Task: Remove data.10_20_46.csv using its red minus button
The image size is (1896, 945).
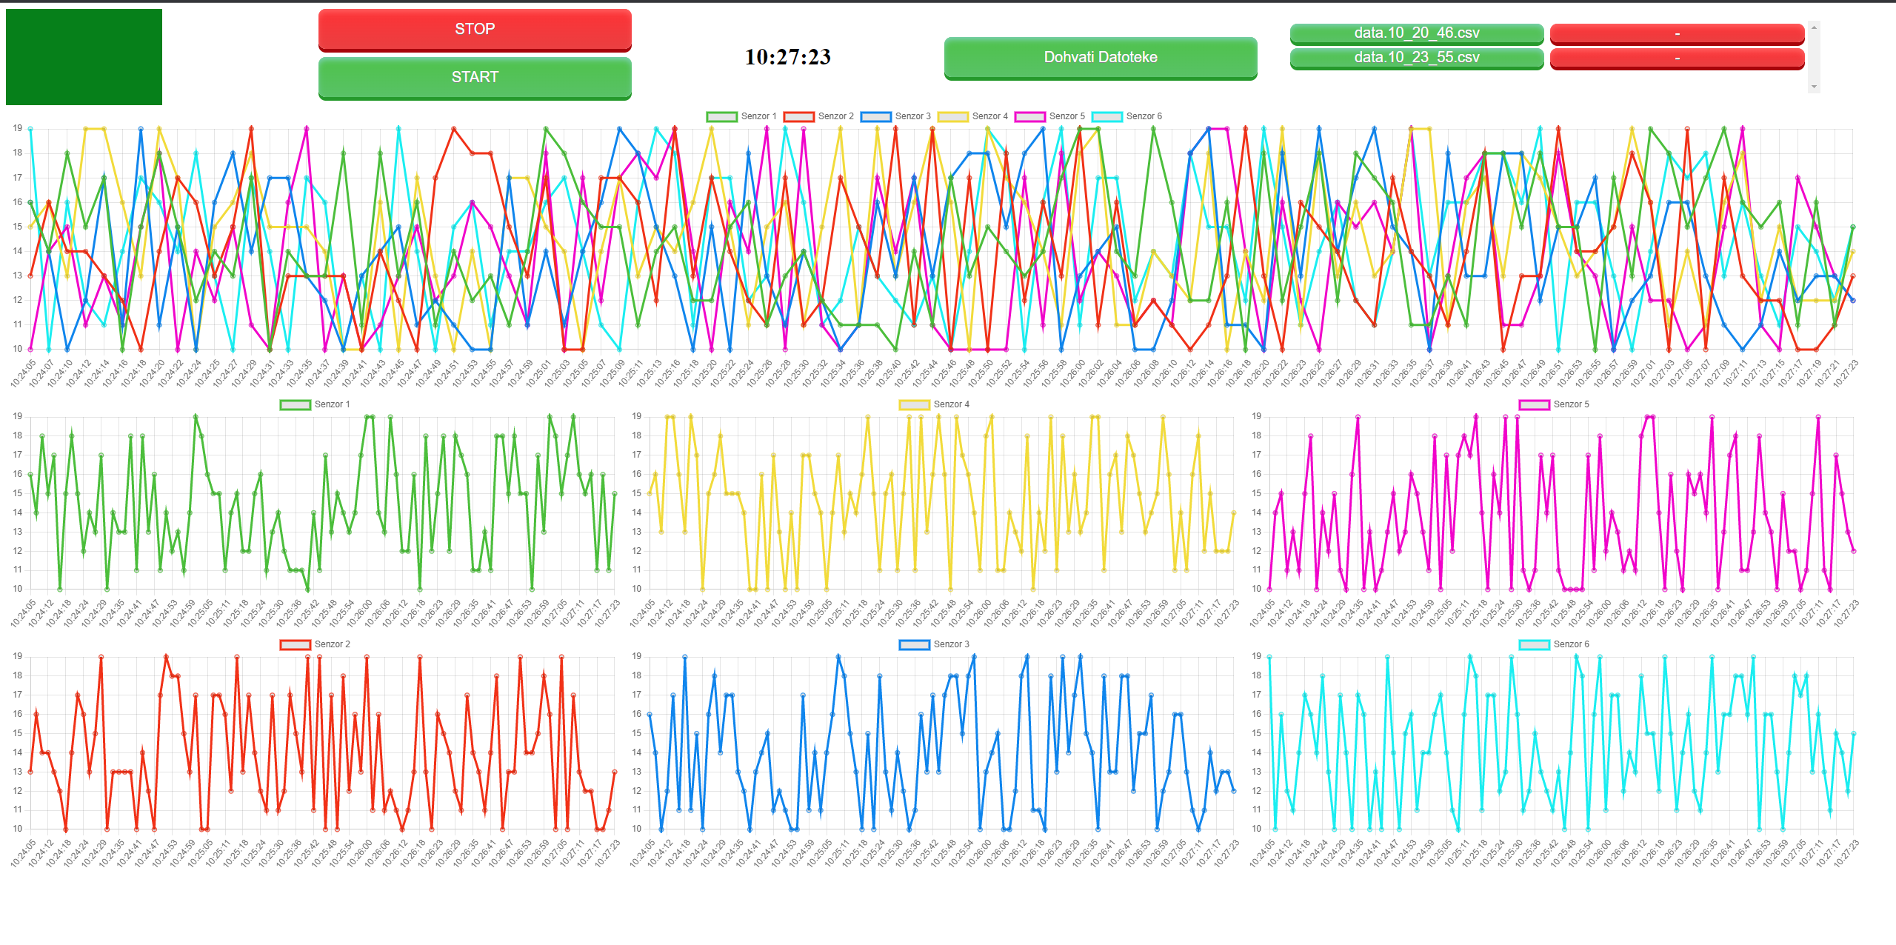Action: coord(1677,33)
